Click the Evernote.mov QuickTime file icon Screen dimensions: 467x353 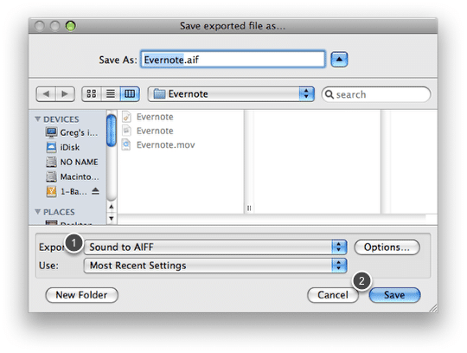[126, 144]
